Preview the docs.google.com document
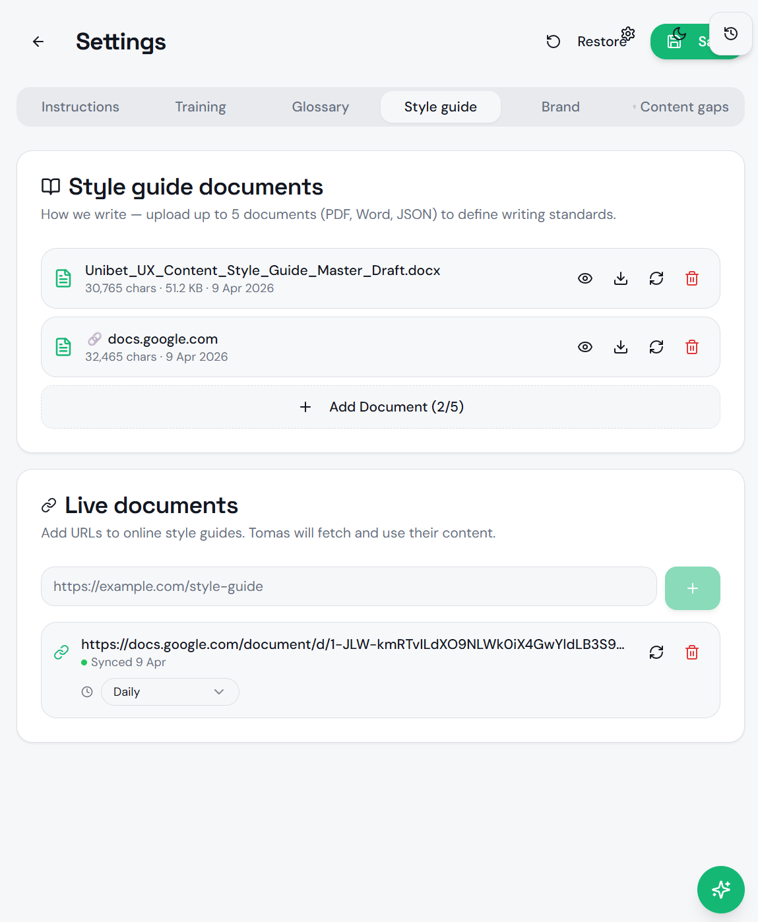 584,347
